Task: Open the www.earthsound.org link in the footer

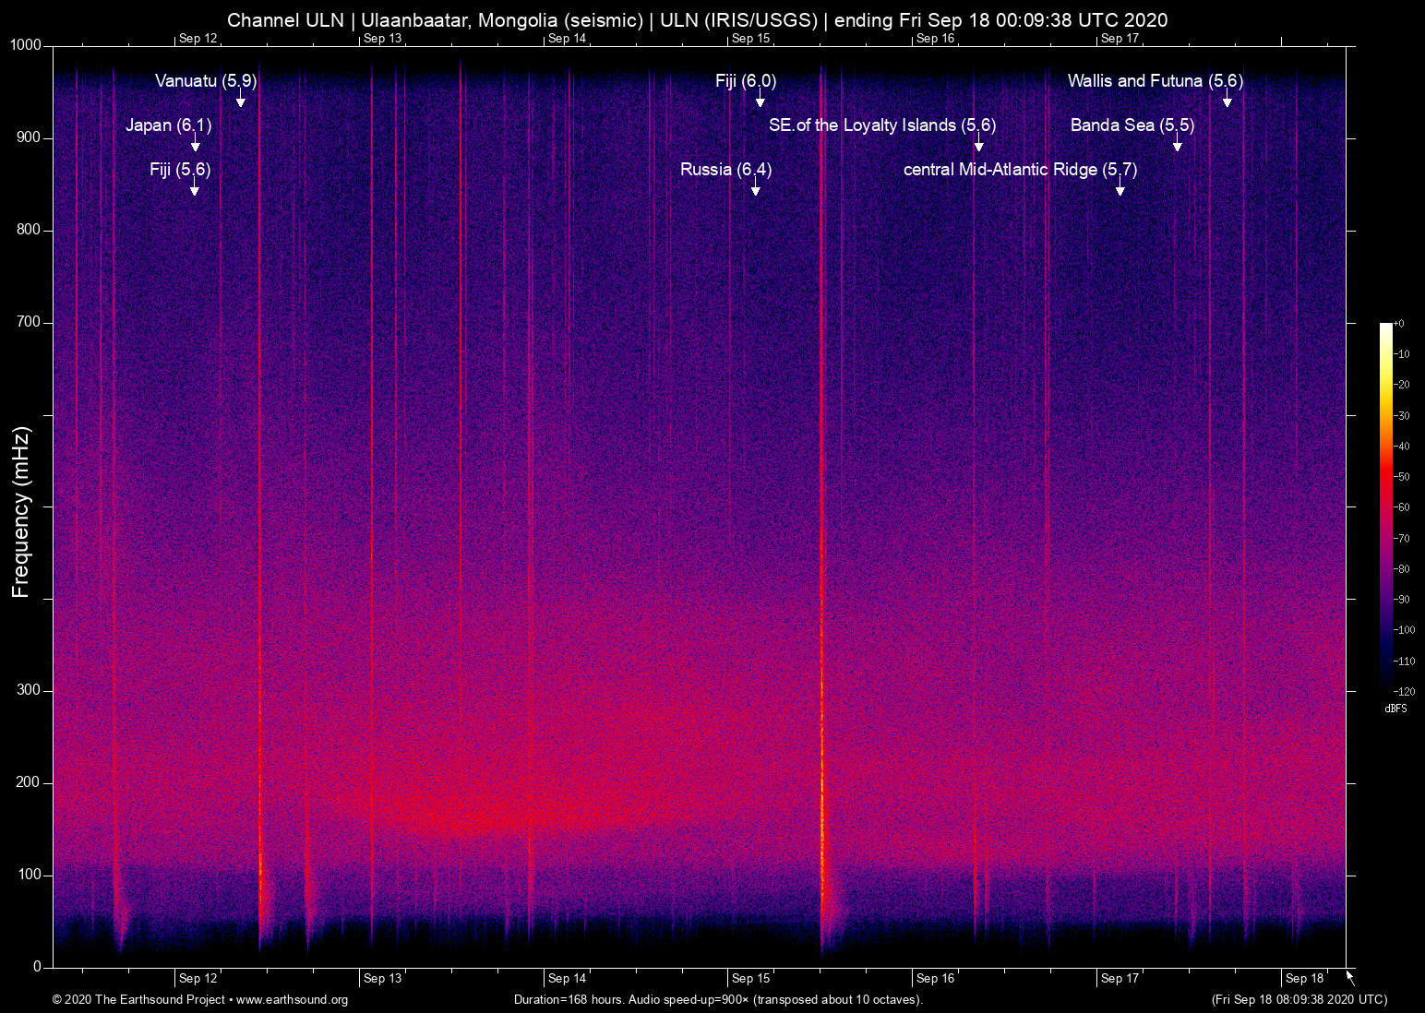Action: pos(293,1000)
